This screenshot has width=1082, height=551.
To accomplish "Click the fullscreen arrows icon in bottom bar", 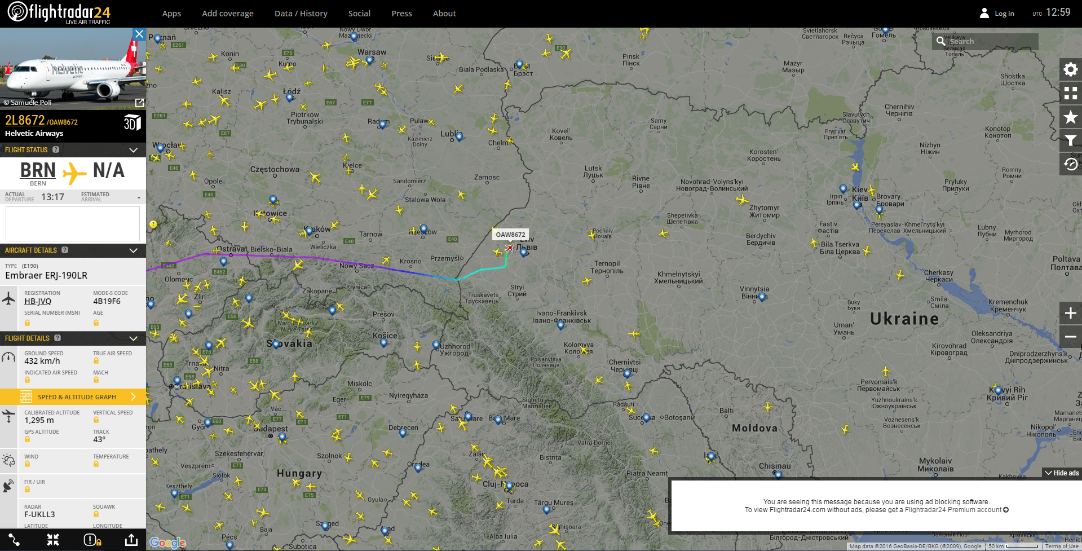I will [53, 540].
